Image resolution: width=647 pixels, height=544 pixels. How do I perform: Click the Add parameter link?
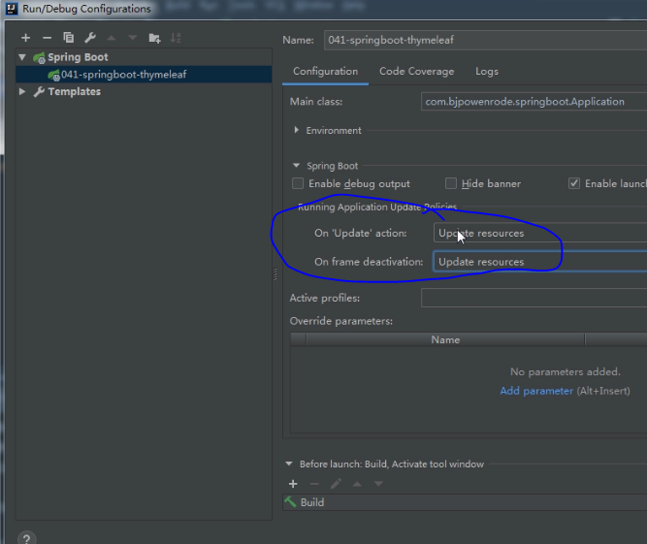[536, 391]
